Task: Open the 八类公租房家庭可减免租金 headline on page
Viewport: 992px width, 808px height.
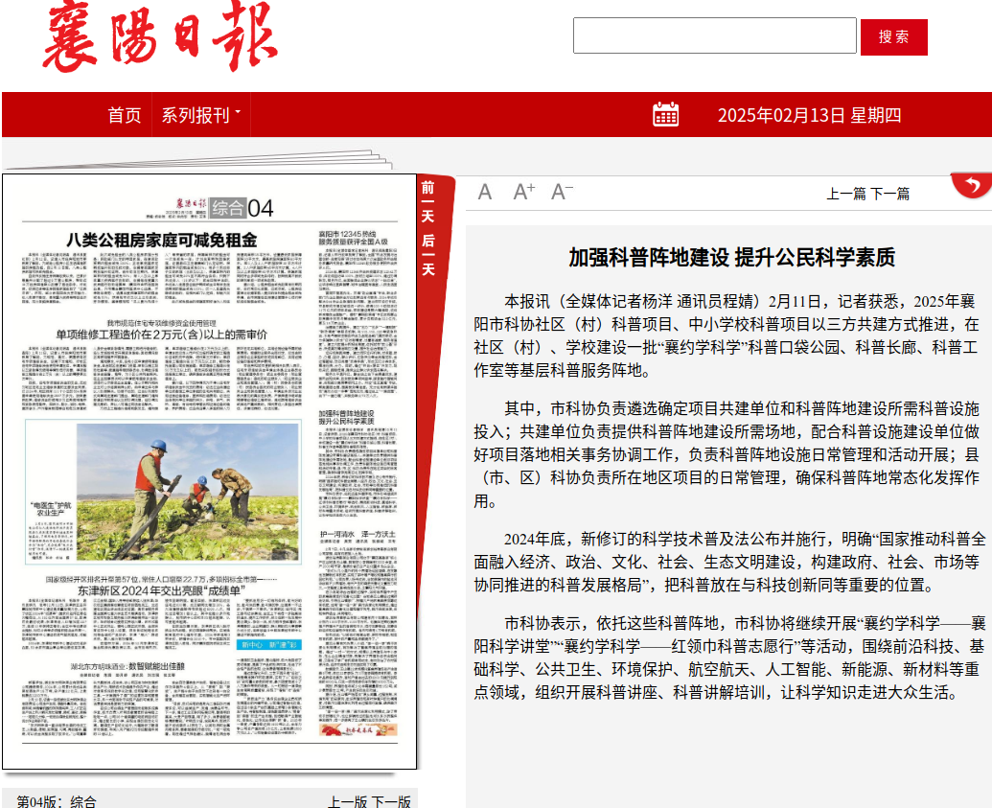Action: 161,240
